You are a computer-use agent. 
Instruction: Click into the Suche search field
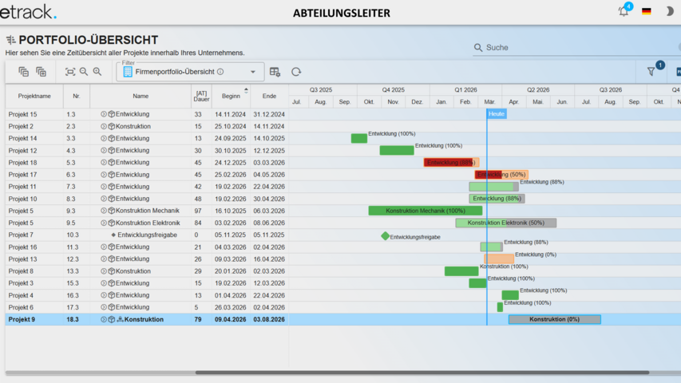(578, 47)
